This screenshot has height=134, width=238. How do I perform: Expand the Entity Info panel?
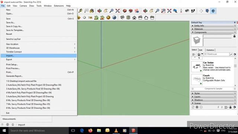click(213, 26)
